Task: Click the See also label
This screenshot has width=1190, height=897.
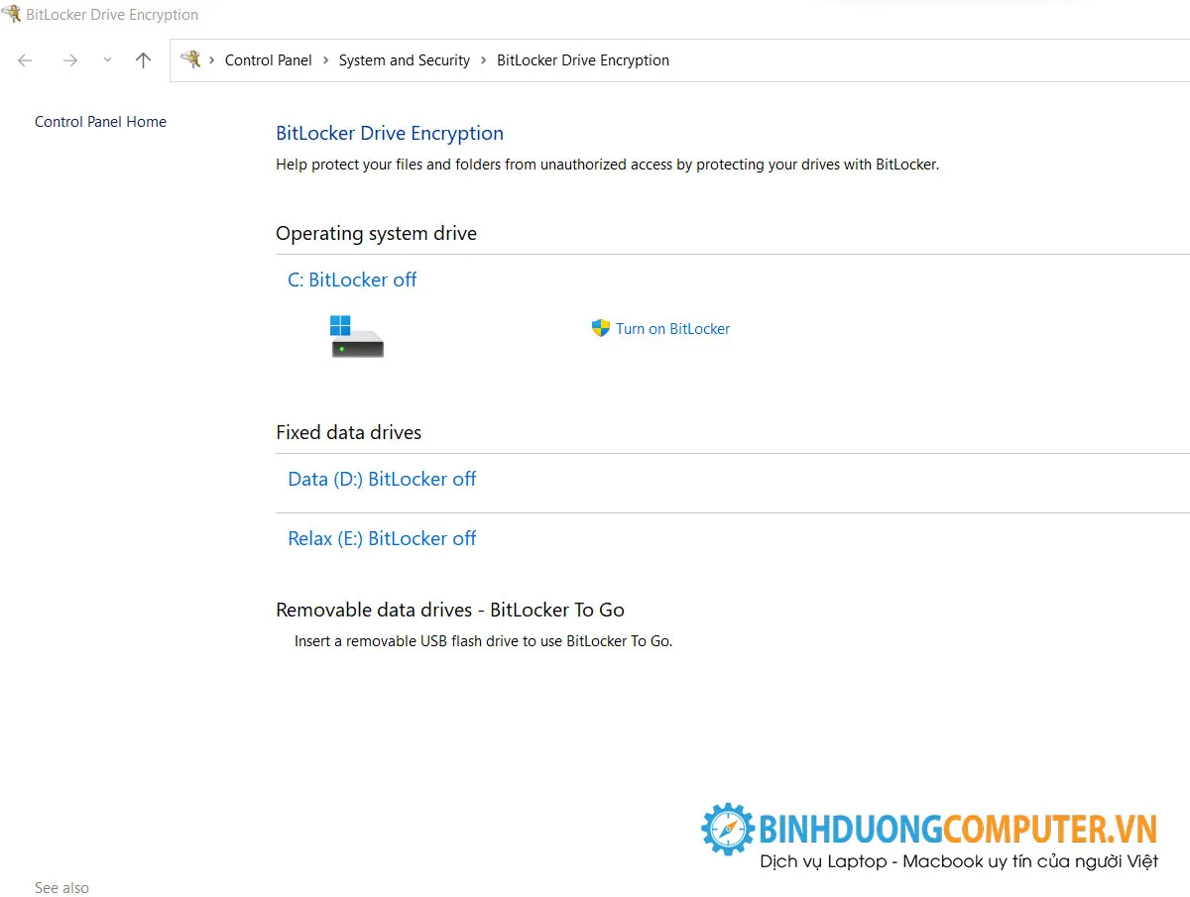Action: pos(61,888)
